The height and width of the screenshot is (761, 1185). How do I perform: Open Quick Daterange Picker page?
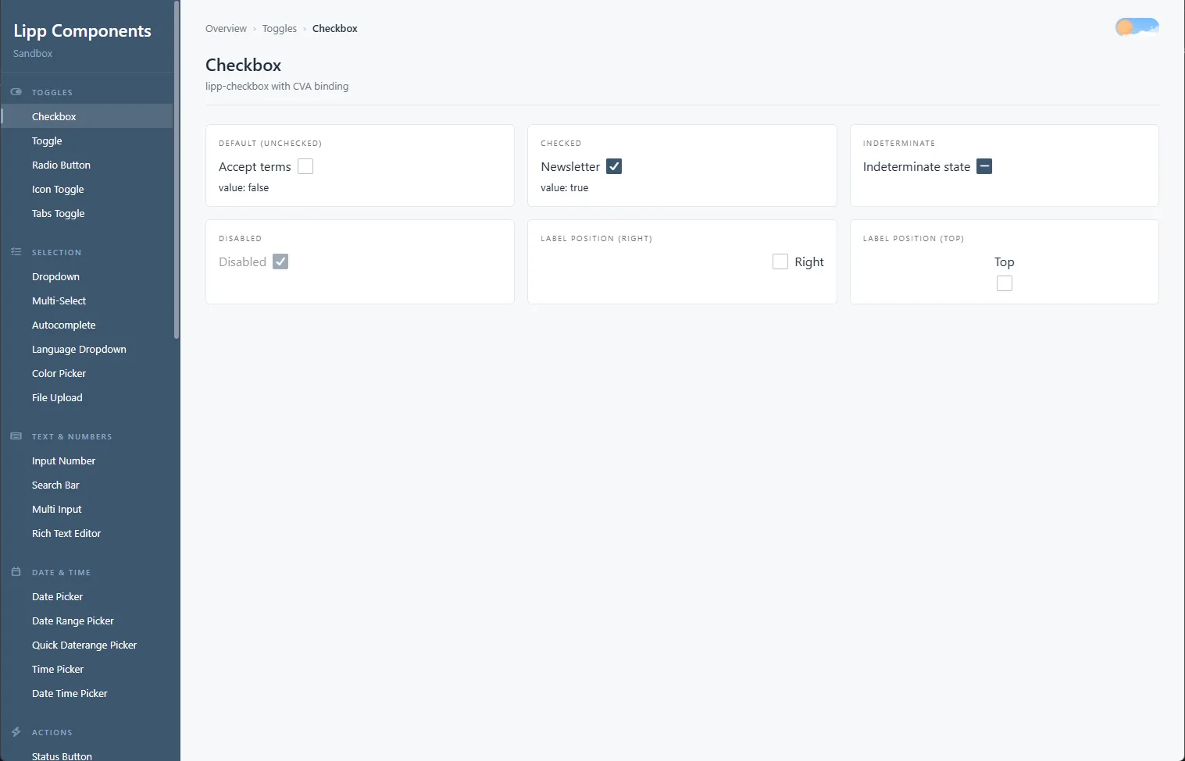[x=87, y=645]
